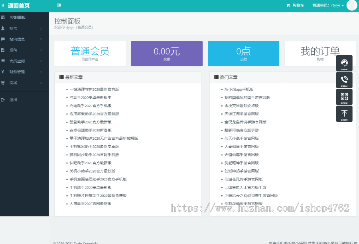This screenshot has width=359, height=244.
Task: Expand the 账号 submenu chevron
Action: click(41, 28)
